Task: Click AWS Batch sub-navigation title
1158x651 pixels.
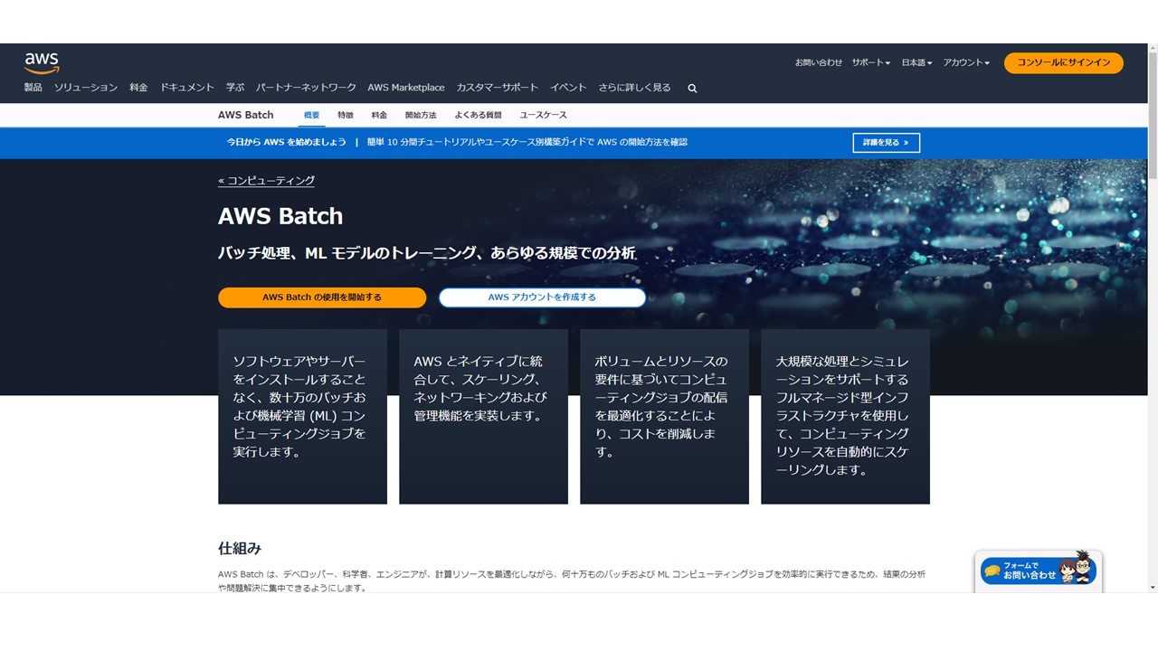Action: pos(246,115)
